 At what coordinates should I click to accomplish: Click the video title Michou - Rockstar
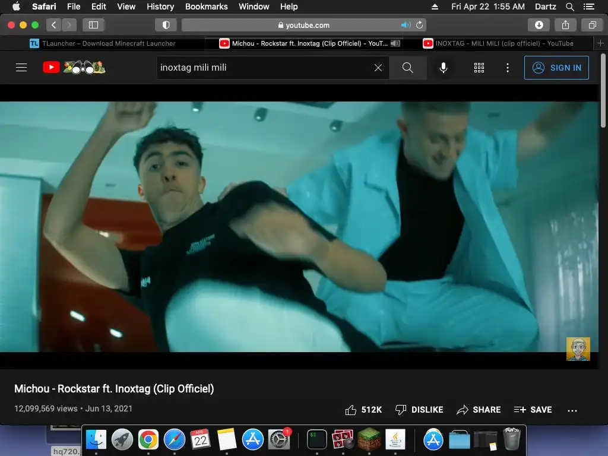pyautogui.click(x=114, y=388)
